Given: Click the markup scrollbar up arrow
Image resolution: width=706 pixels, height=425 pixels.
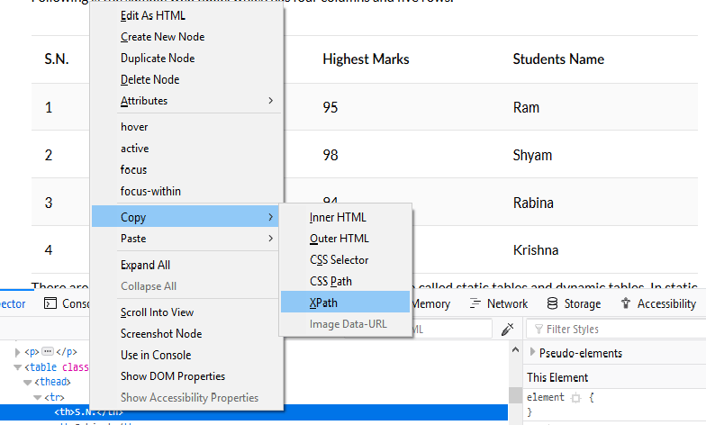Looking at the screenshot, I should 515,349.
